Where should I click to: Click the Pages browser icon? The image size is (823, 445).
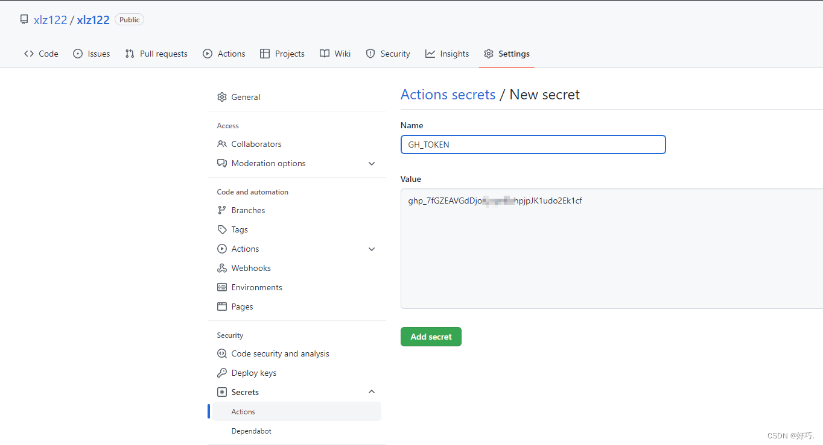[222, 307]
